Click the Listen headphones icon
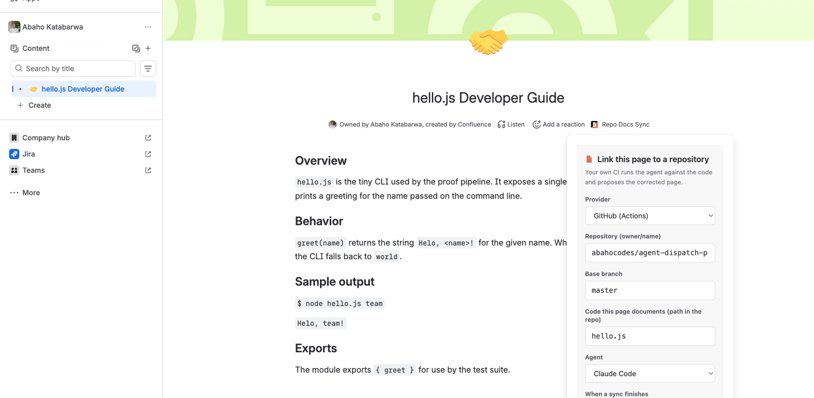814x398 pixels. [x=501, y=125]
